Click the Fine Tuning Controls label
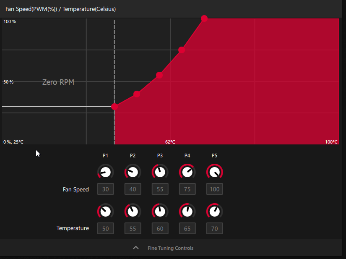Image resolution: width=346 pixels, height=259 pixels. (x=170, y=248)
